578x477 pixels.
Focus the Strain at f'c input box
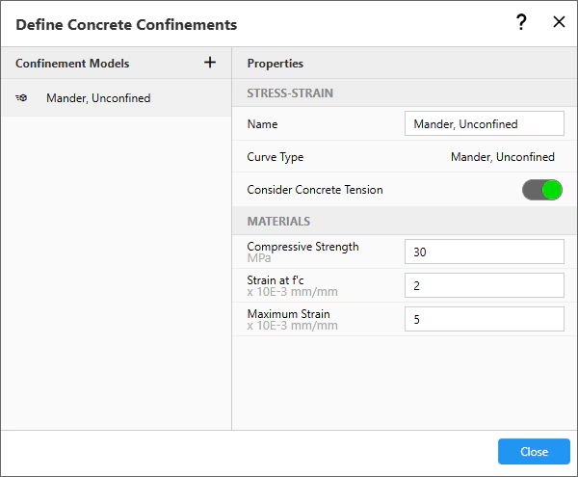[484, 285]
